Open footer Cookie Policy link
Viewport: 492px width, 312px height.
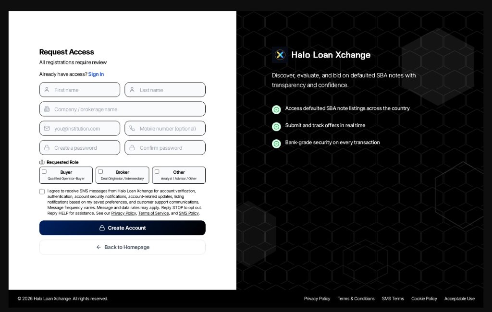coord(424,299)
